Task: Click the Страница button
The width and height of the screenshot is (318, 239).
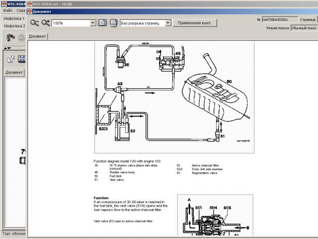Action: [308, 20]
